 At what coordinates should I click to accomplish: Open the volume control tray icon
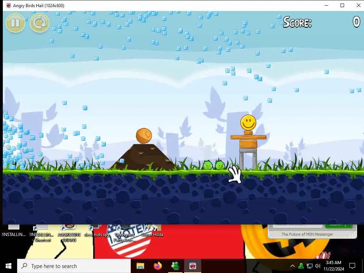click(317, 266)
